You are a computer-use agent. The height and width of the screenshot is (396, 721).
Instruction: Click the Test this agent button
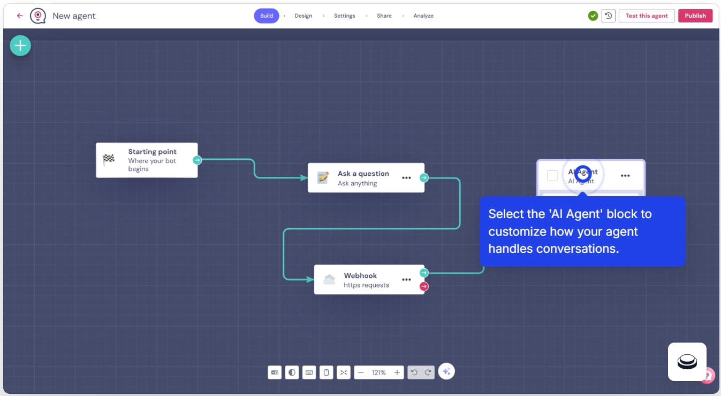click(647, 16)
